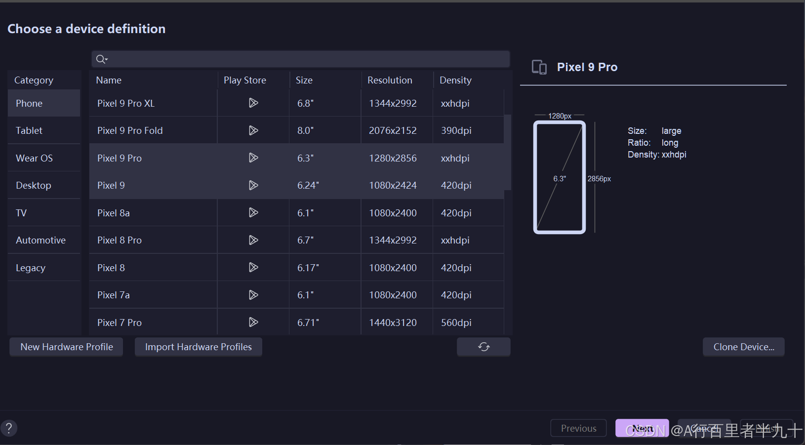Sort by the Name column header

(x=153, y=80)
